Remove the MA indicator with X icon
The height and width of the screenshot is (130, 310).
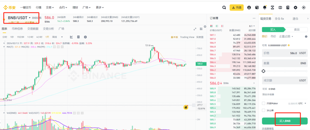coord(62,47)
